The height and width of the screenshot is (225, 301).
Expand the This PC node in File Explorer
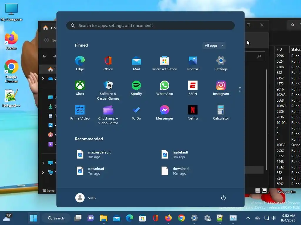pos(43,163)
